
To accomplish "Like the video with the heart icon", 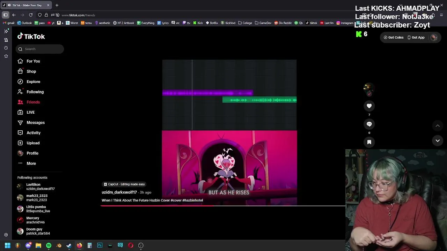I will tap(369, 106).
